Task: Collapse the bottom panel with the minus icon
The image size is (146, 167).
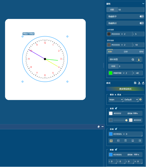Action: 103,127
